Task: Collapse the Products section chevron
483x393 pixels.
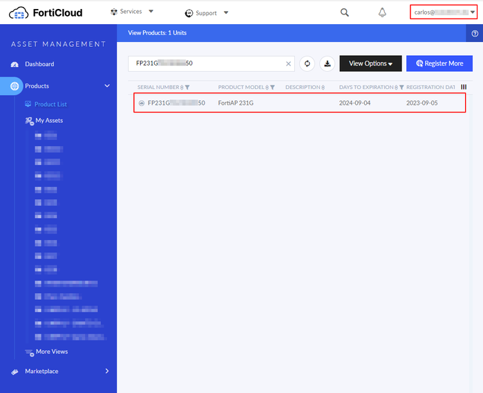Action: [x=107, y=85]
